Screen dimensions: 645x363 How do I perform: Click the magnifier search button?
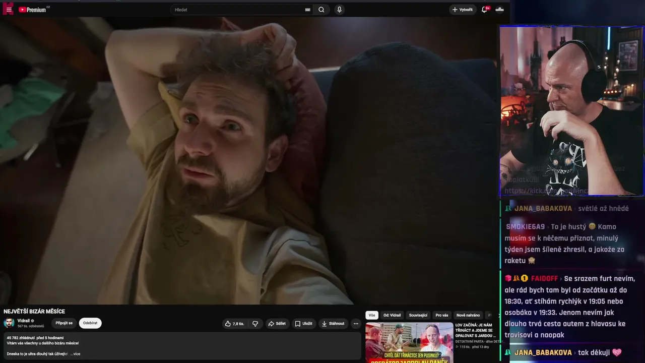click(x=321, y=10)
